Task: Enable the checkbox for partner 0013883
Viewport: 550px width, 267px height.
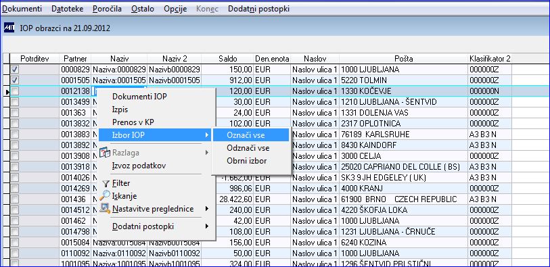Action: click(14, 135)
